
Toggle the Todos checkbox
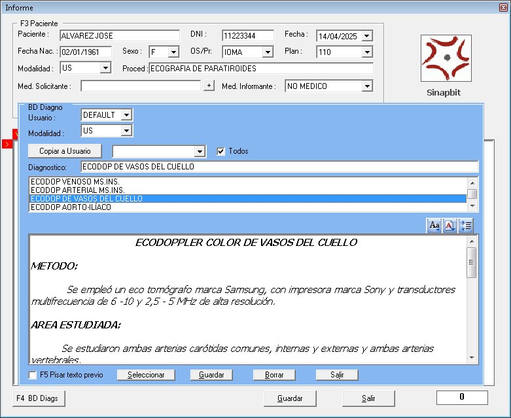[221, 151]
